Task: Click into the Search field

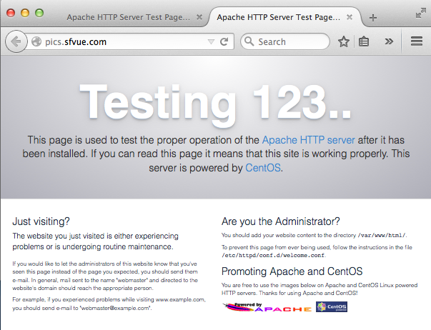Action: 284,41
